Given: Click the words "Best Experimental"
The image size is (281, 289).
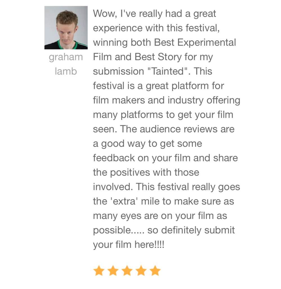Looking at the screenshot, I should tap(195, 42).
